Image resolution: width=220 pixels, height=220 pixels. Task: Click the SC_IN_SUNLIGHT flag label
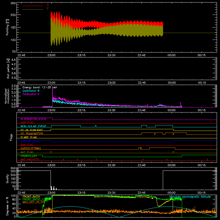click(x=32, y=130)
